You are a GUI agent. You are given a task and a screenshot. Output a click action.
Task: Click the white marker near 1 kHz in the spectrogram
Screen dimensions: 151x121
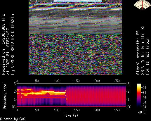pyautogui.click(x=67, y=99)
